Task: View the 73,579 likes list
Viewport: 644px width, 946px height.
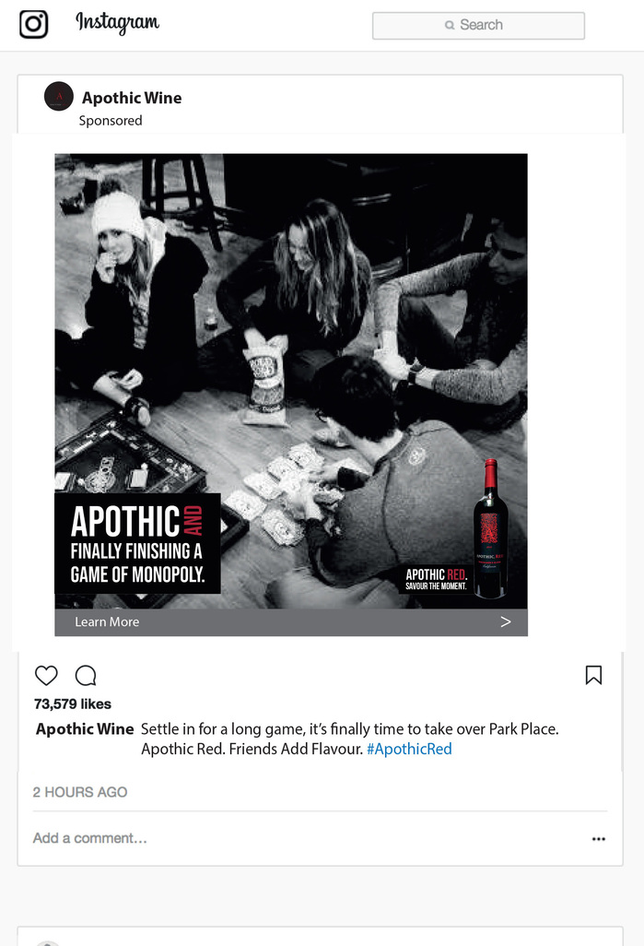Action: (x=73, y=704)
